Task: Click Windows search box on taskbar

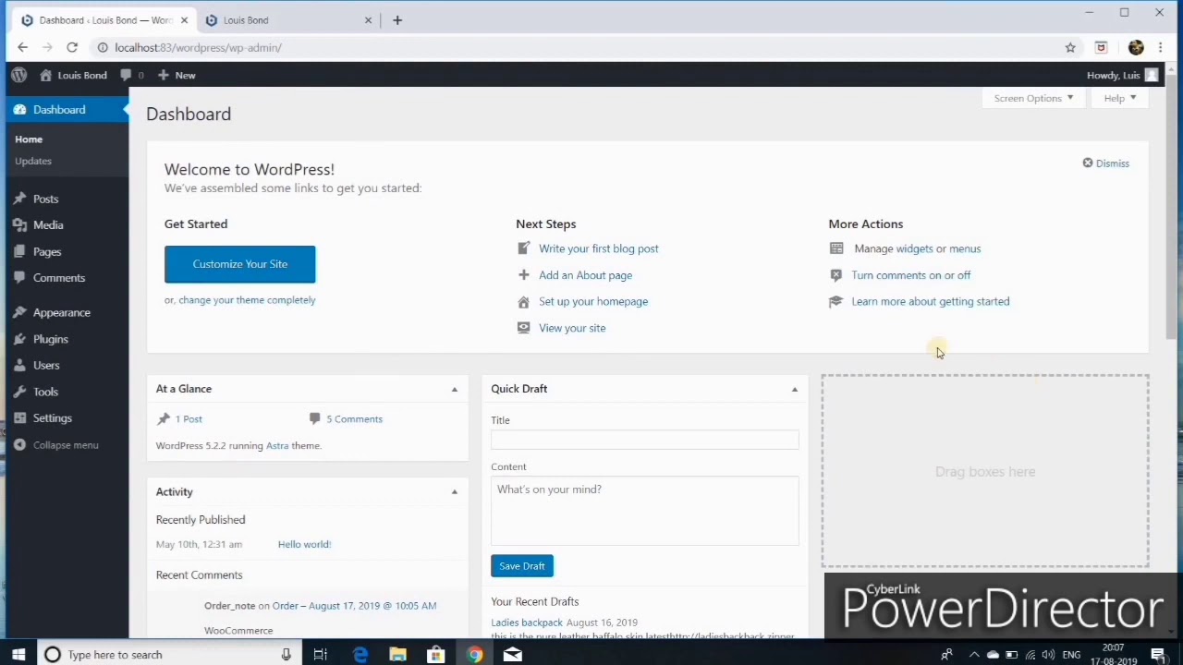Action: point(168,655)
